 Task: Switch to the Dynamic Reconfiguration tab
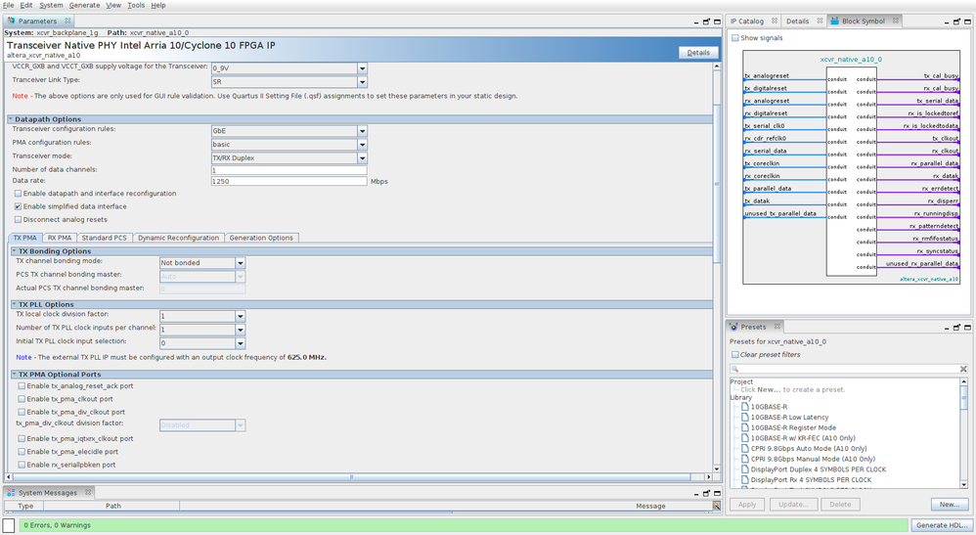(x=178, y=238)
